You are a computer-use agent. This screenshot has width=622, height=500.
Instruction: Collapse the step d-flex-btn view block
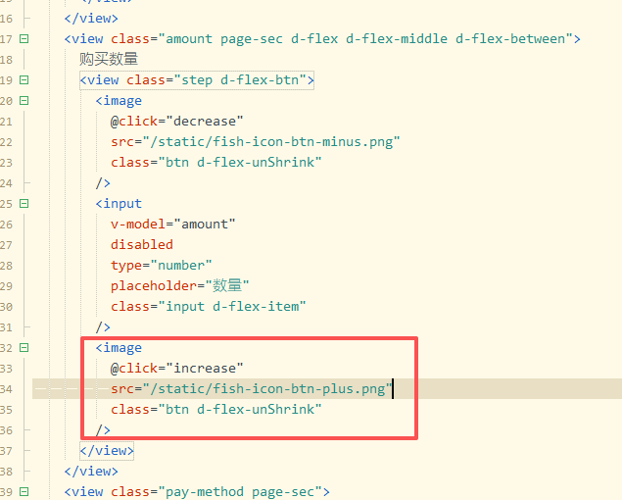click(x=24, y=80)
